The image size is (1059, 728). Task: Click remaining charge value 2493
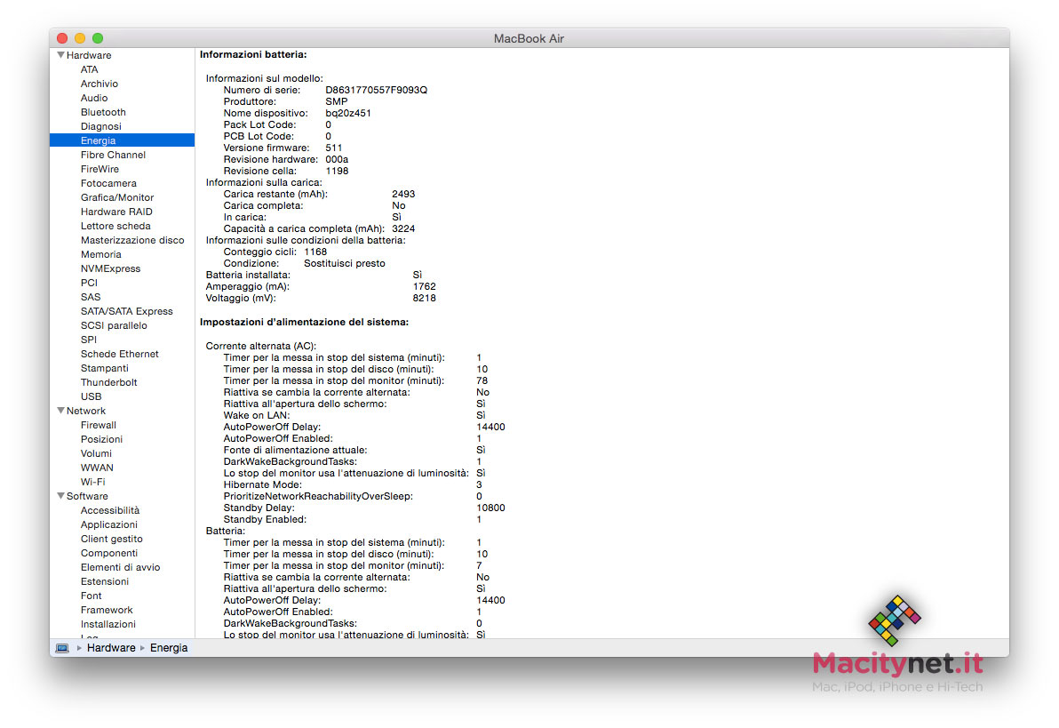coord(403,194)
